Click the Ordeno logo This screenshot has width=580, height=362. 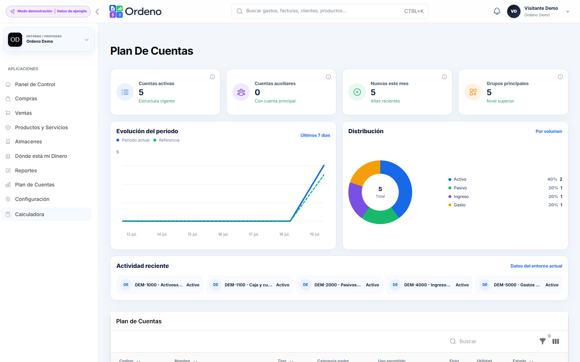pyautogui.click(x=136, y=12)
